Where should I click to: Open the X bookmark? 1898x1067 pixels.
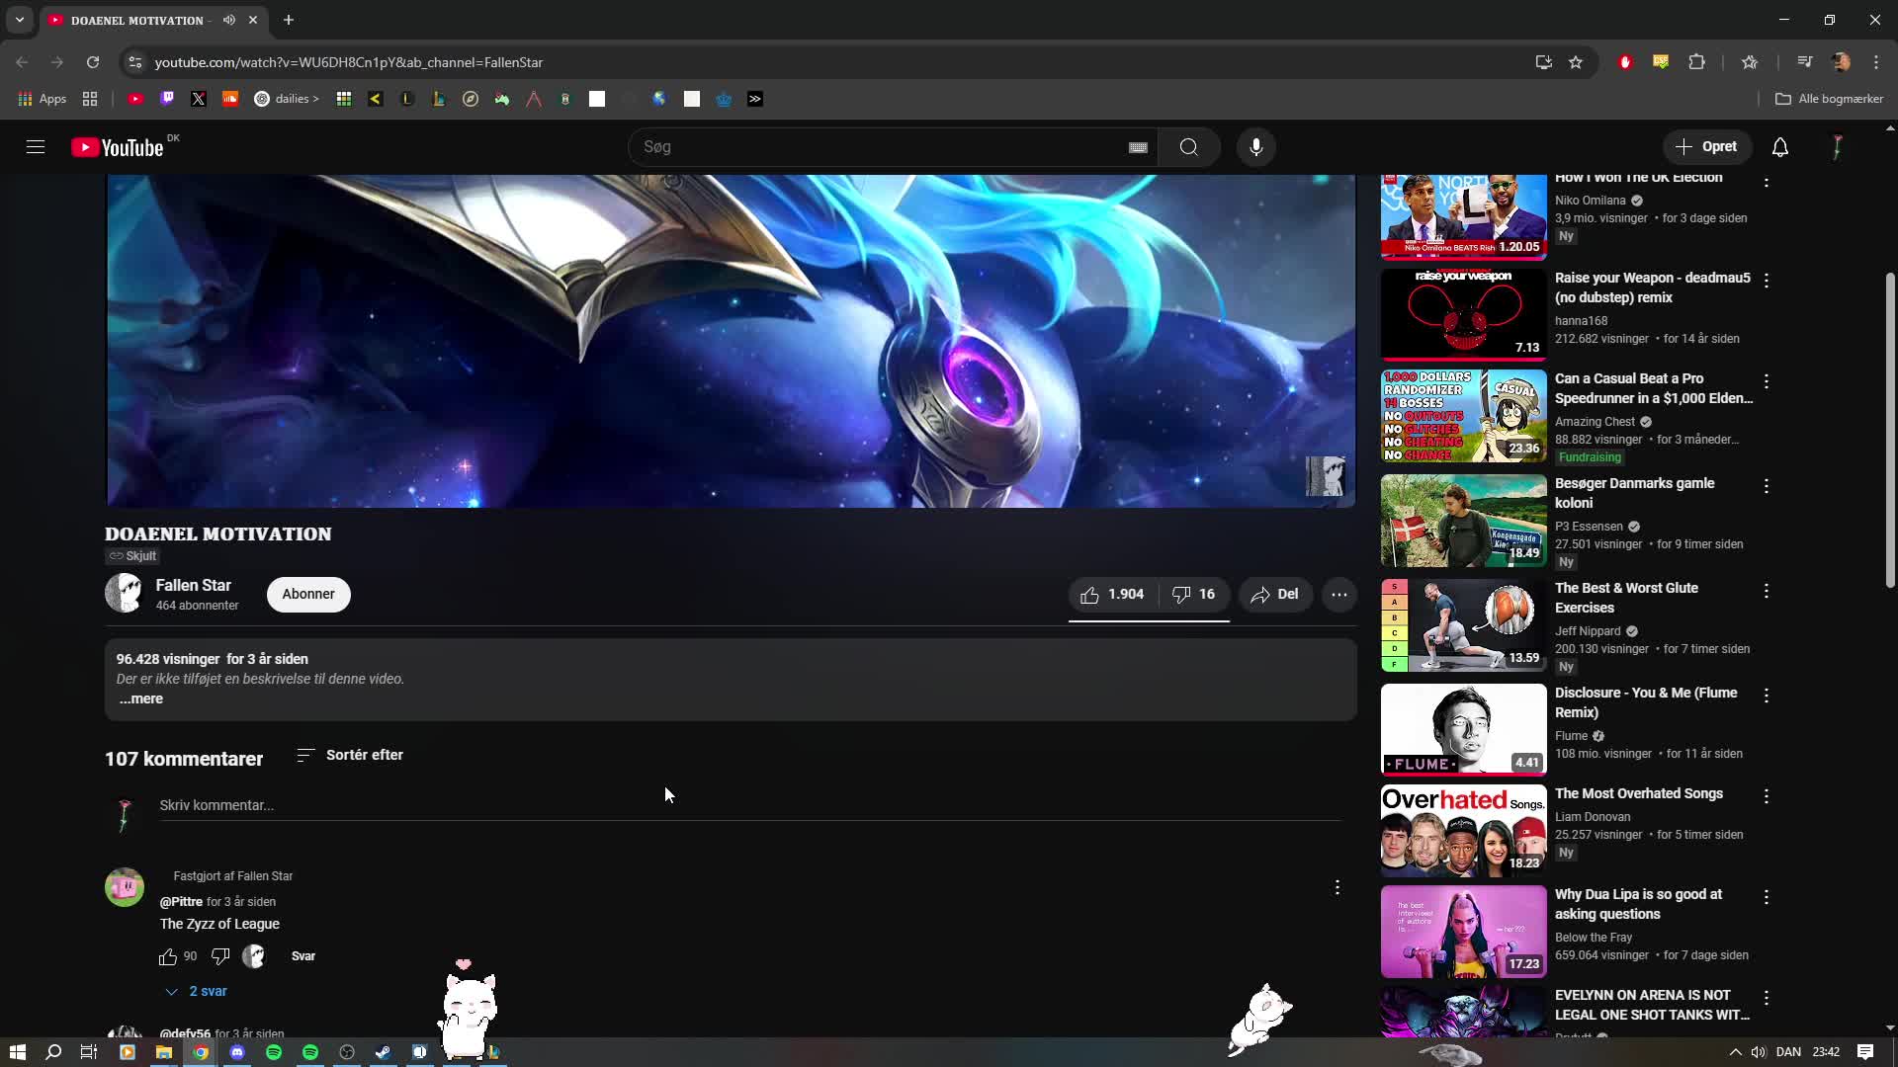click(199, 99)
